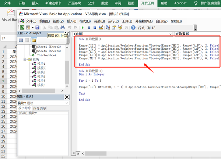
Task: Open the 编辑(E) menu
Action: tap(45, 21)
